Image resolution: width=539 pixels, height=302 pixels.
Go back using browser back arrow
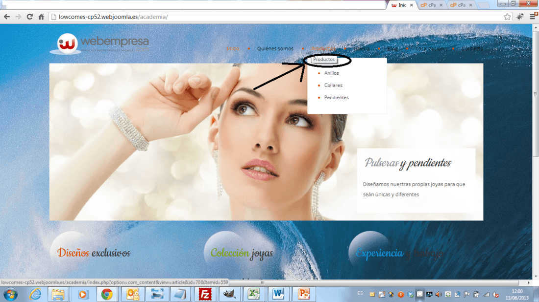pos(7,17)
